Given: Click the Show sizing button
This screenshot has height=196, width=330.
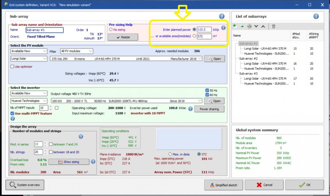Looking at the screenshot, I should click(69, 162).
